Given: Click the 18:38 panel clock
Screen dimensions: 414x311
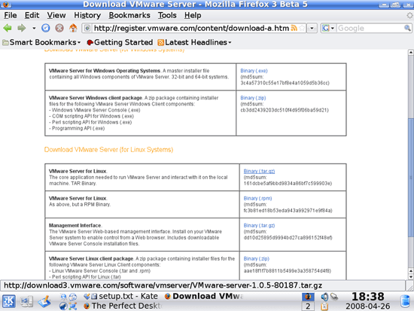Looking at the screenshot, I should coord(368,297).
